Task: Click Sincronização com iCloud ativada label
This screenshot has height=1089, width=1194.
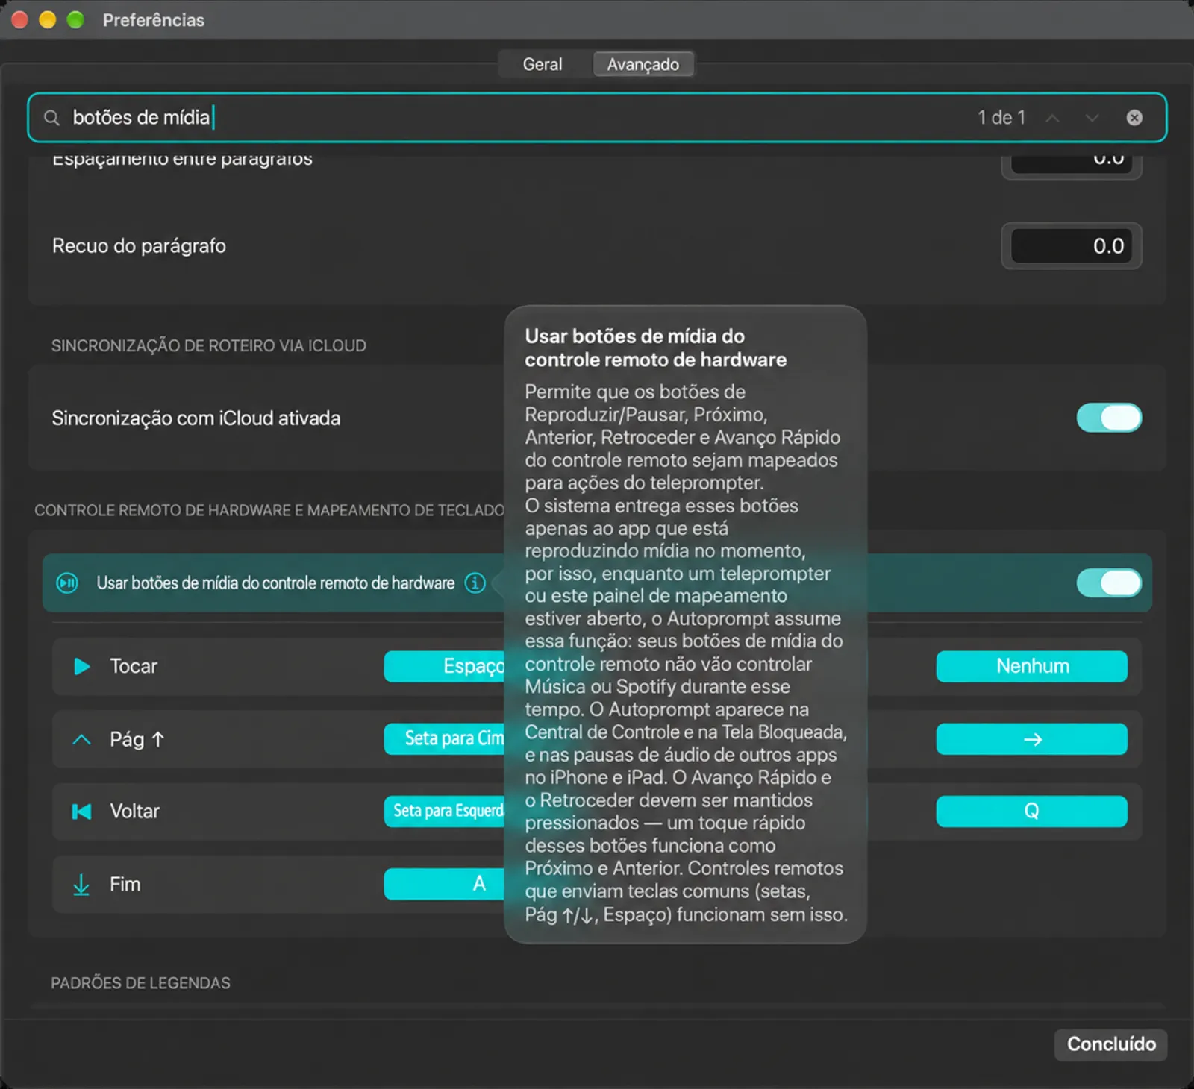Action: (x=196, y=418)
